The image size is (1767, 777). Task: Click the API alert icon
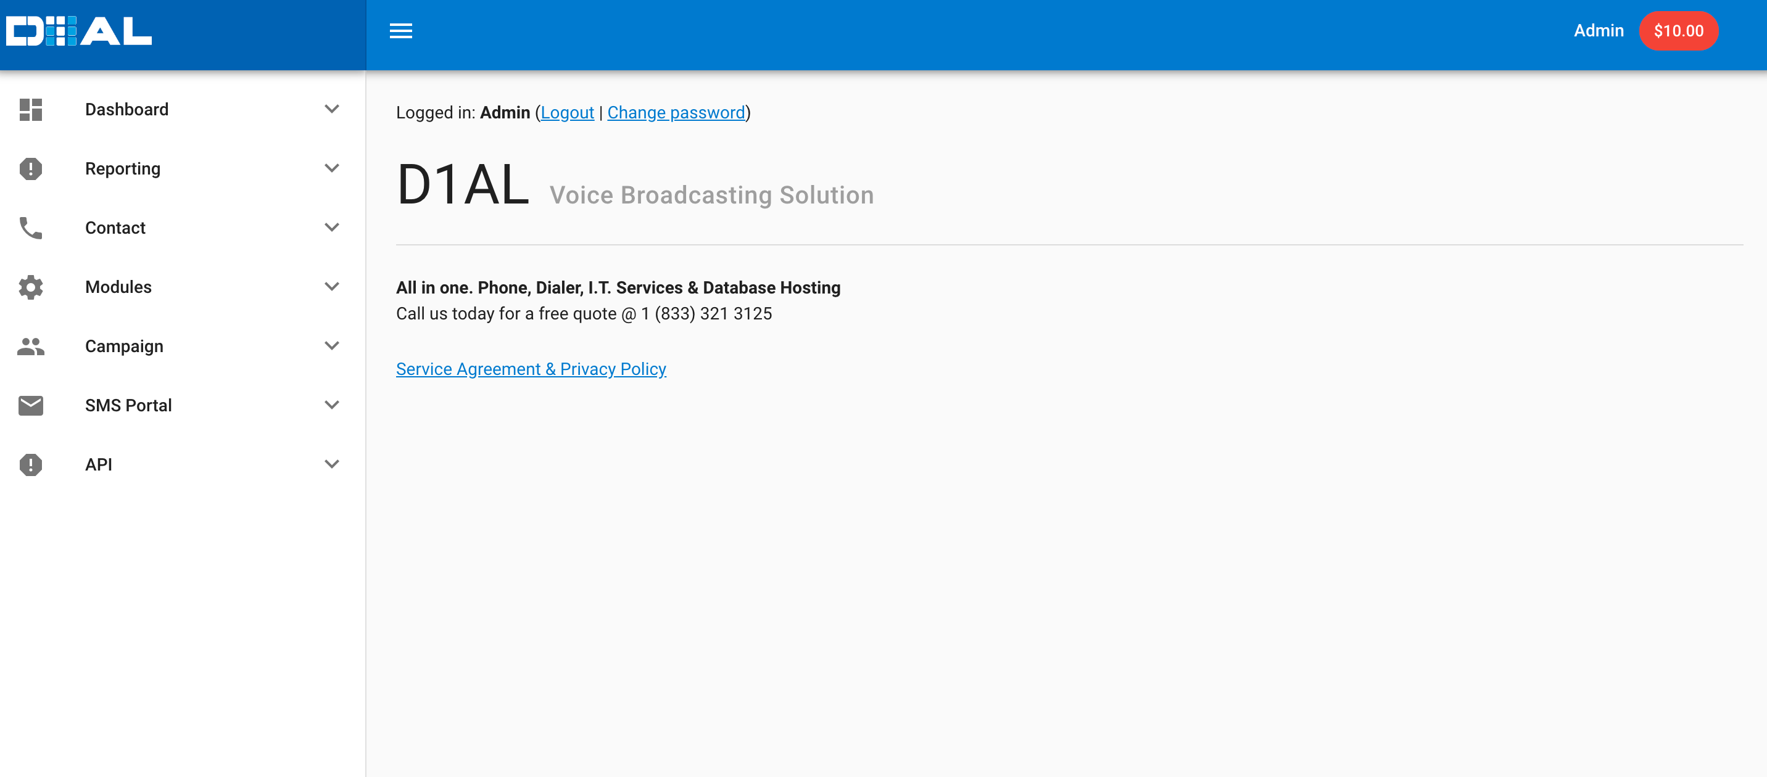31,464
